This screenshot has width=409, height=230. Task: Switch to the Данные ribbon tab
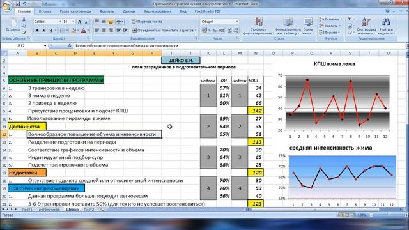point(129,11)
